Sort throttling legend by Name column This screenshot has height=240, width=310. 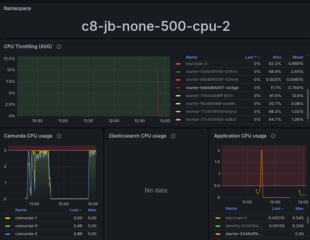tap(191, 57)
